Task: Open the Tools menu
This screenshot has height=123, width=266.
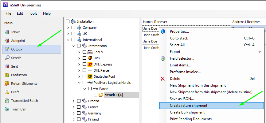Action: 33,13
